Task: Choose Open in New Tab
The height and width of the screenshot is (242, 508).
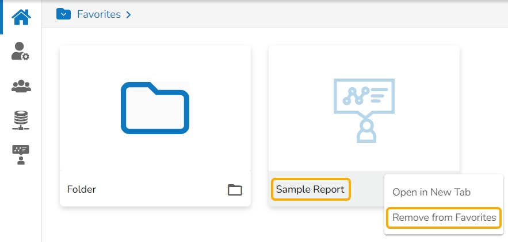Action: click(431, 192)
